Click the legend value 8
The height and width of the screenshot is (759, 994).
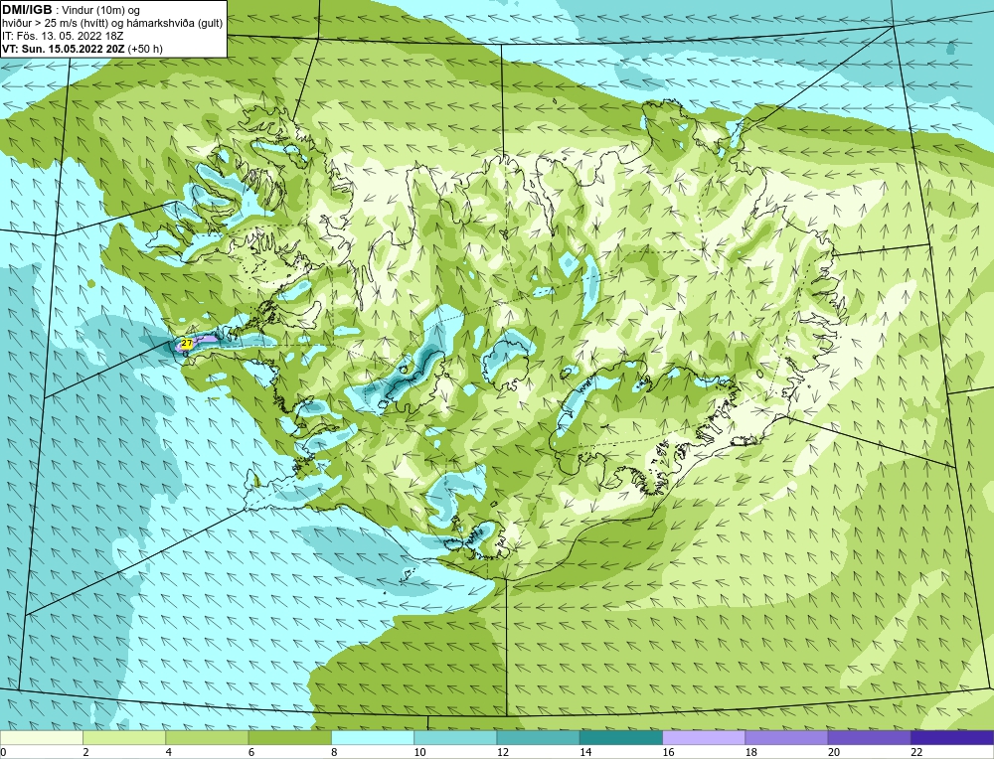(334, 752)
